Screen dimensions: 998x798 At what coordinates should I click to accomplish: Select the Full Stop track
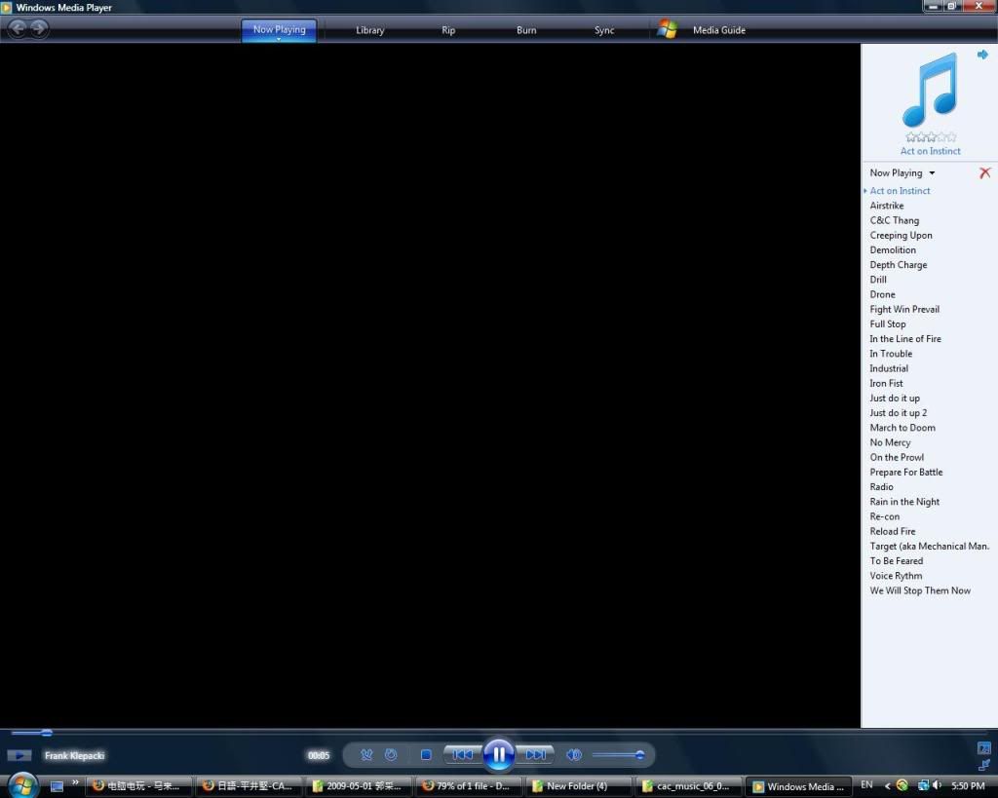tap(887, 323)
